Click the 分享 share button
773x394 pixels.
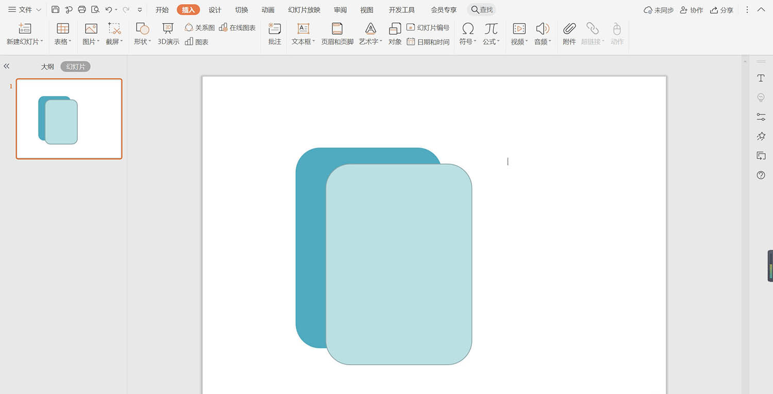(x=721, y=10)
